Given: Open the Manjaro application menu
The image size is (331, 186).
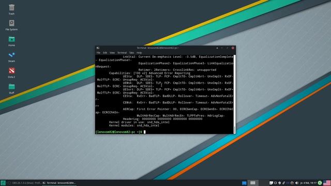Looking at the screenshot, I should coord(3,183).
